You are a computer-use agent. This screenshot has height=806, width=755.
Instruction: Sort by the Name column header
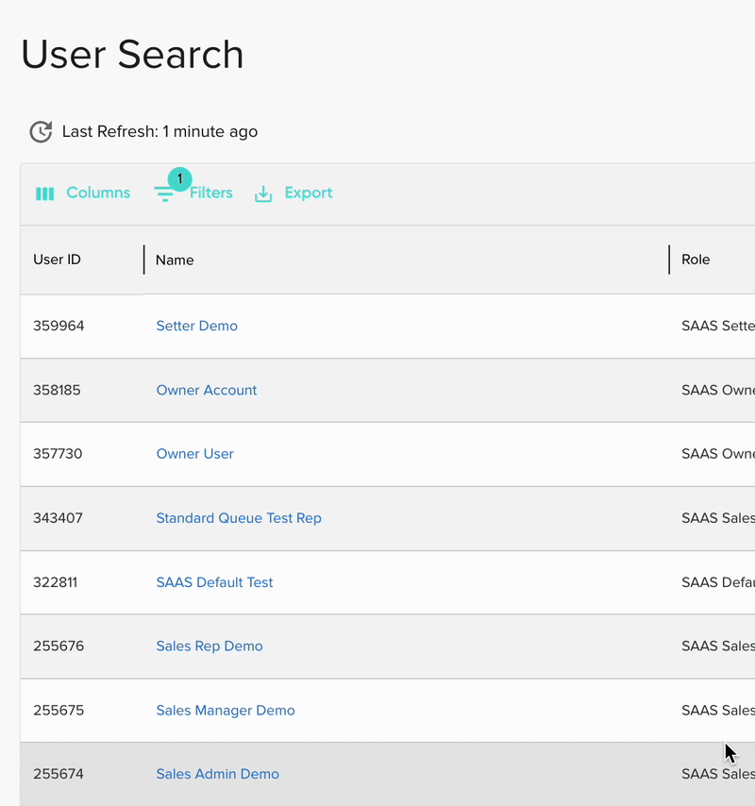175,260
